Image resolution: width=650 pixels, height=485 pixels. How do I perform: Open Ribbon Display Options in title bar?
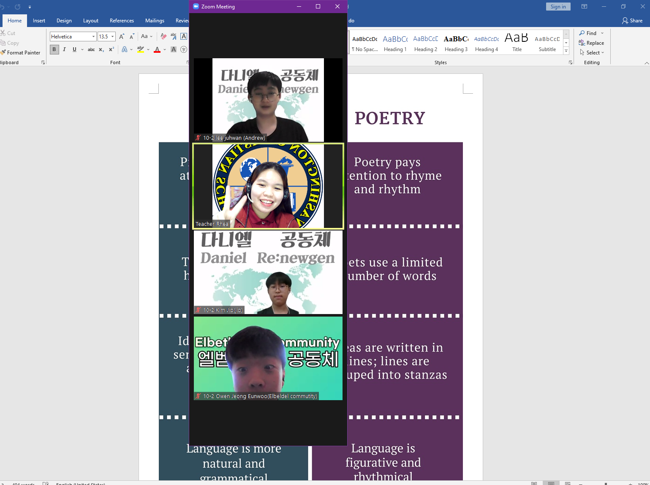click(584, 6)
